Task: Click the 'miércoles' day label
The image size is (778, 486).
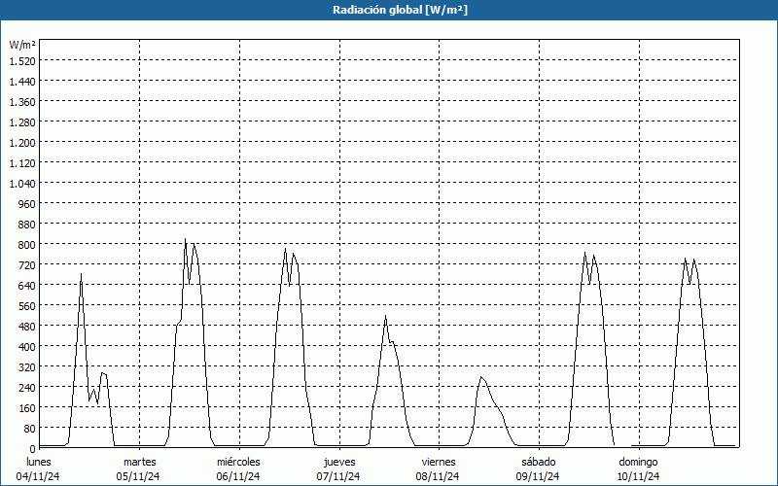Action: (x=238, y=462)
